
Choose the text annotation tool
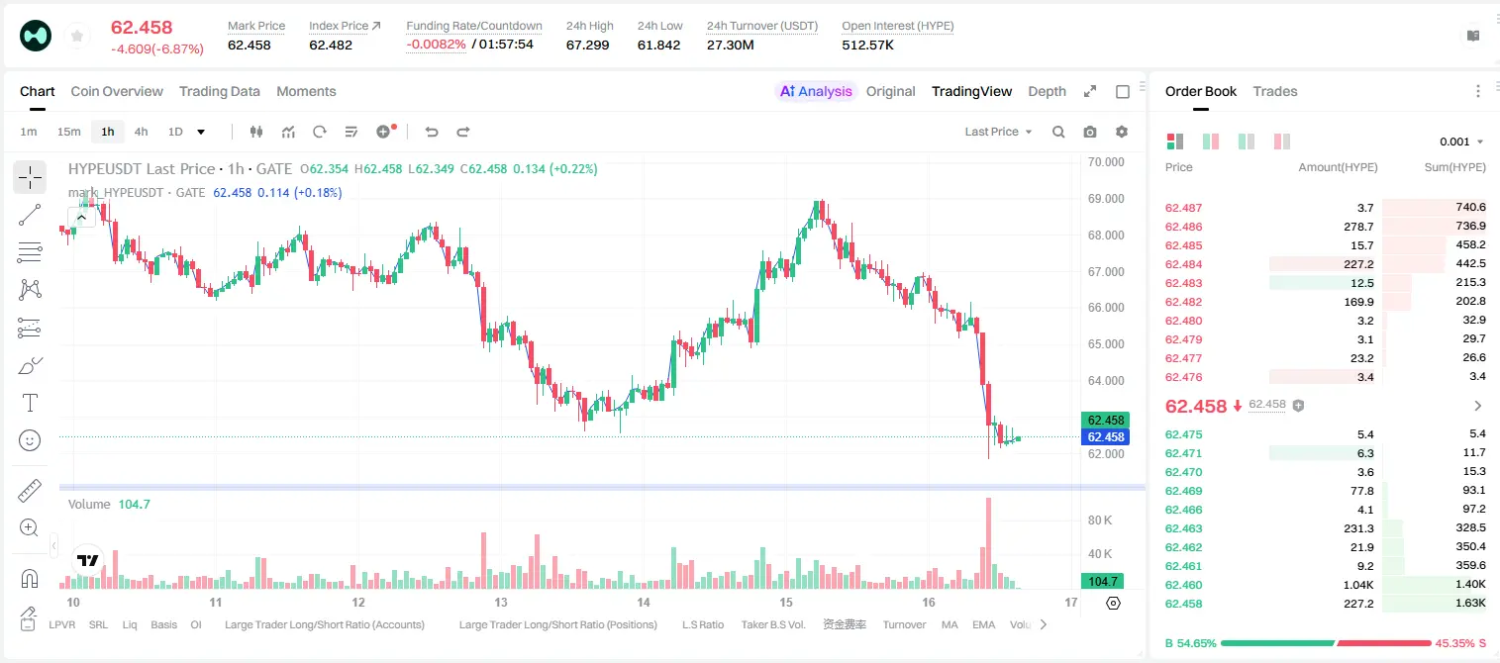click(30, 403)
